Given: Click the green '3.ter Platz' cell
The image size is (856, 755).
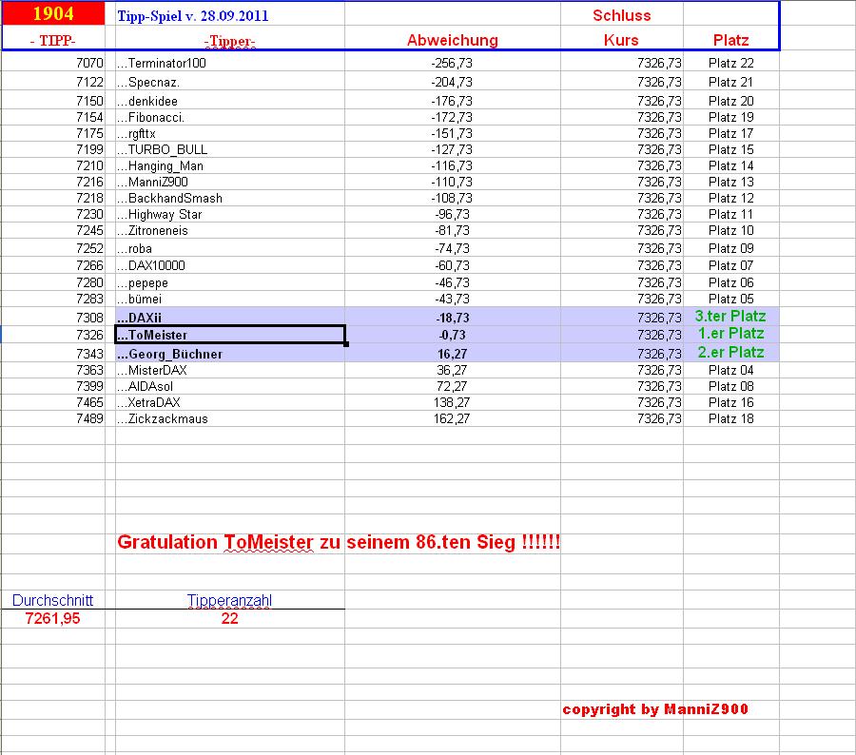Looking at the screenshot, I should [x=730, y=316].
